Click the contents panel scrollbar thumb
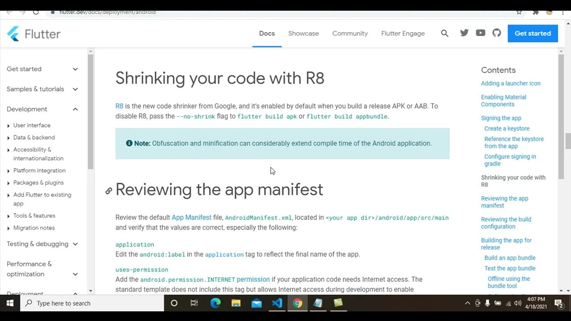 click(561, 117)
